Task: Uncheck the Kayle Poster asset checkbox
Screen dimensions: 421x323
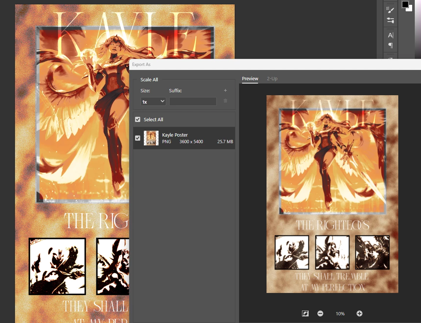Action: (138, 138)
